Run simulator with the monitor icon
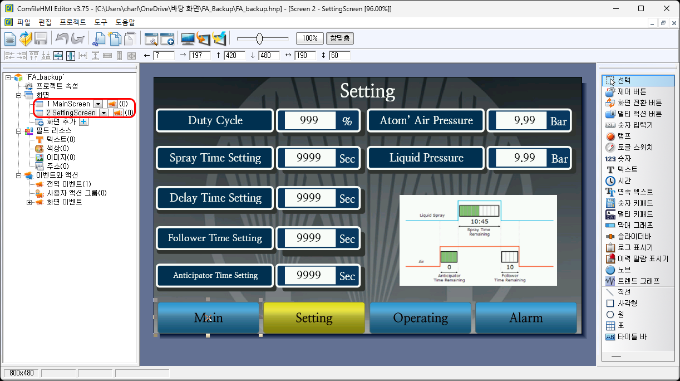The width and height of the screenshot is (680, 381). point(188,38)
